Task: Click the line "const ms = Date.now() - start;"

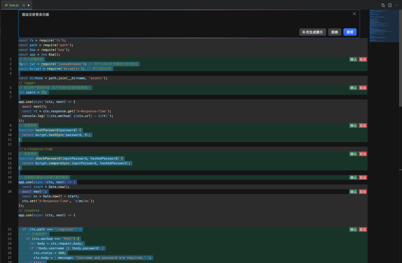Action: (50, 196)
